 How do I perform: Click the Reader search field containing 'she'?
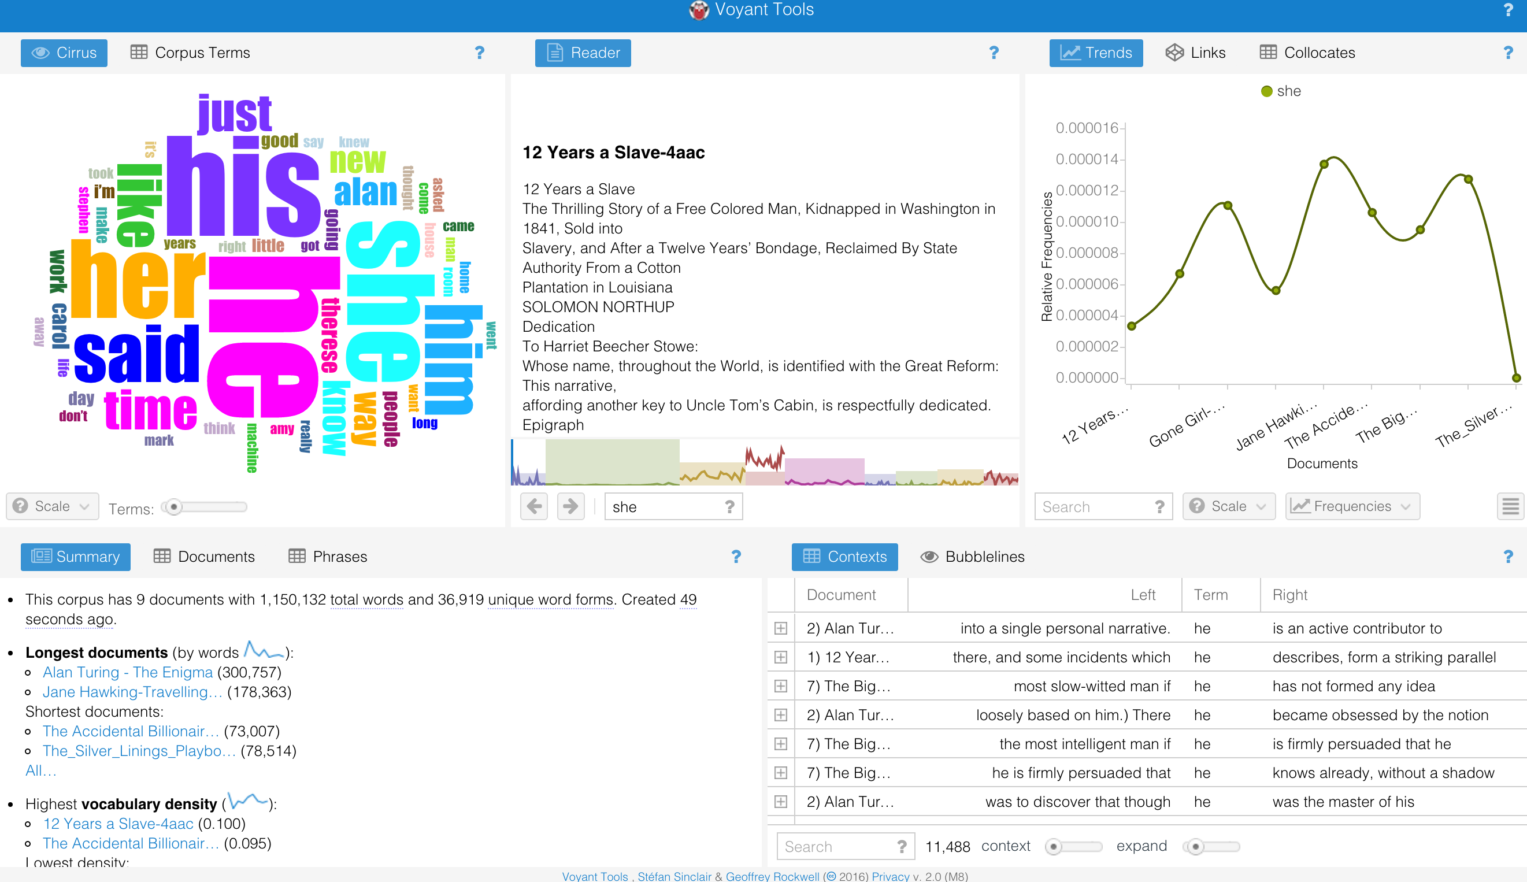point(673,506)
